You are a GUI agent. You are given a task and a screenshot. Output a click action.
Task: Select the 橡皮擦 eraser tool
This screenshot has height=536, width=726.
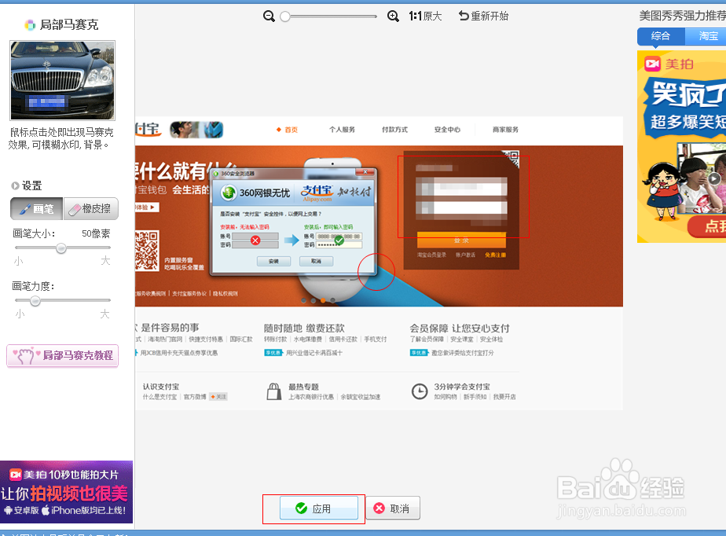click(91, 209)
